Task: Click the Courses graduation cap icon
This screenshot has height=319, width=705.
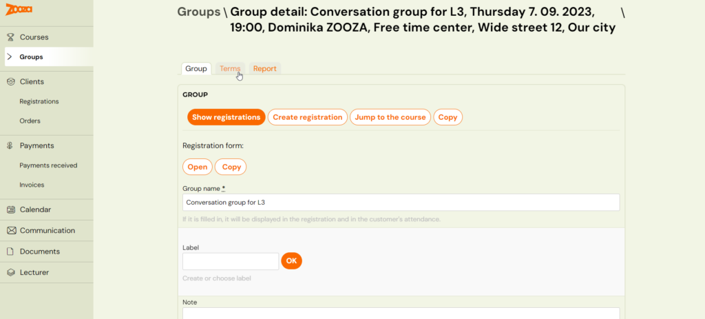Action: [x=10, y=37]
